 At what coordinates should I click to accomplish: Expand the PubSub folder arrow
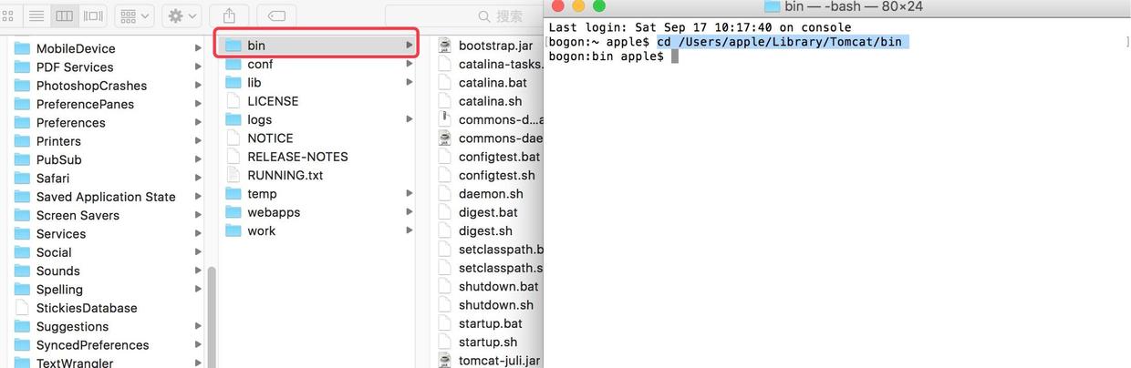click(x=198, y=159)
